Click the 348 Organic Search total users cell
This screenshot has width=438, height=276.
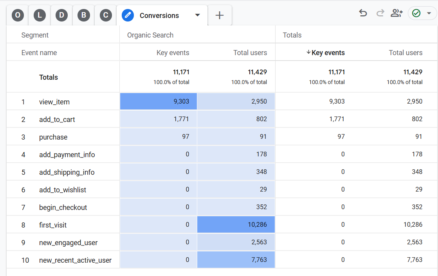(236, 172)
